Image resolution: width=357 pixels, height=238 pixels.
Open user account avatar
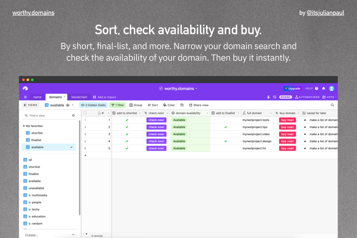pyautogui.click(x=331, y=88)
